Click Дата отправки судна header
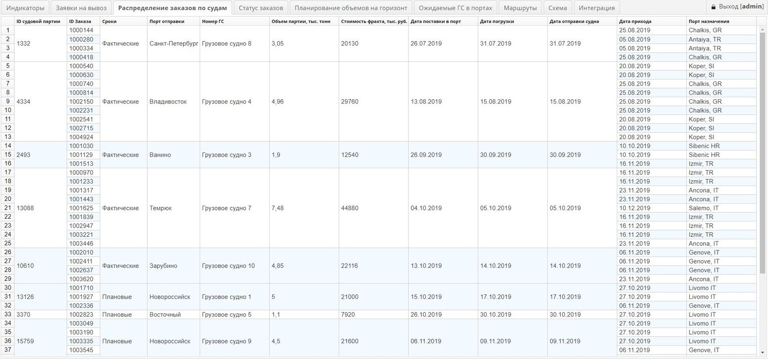 (582, 21)
